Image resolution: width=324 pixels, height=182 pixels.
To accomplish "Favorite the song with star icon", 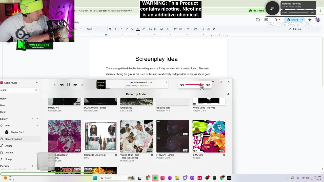I will 166,82.
